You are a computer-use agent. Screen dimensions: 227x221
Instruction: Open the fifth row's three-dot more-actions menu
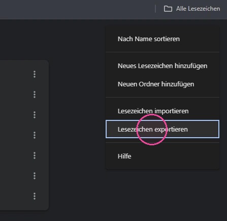(35, 155)
